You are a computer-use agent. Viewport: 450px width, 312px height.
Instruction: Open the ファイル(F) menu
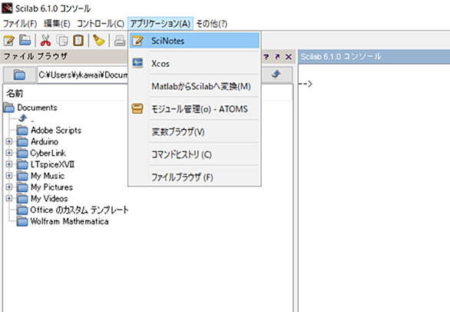pos(20,24)
